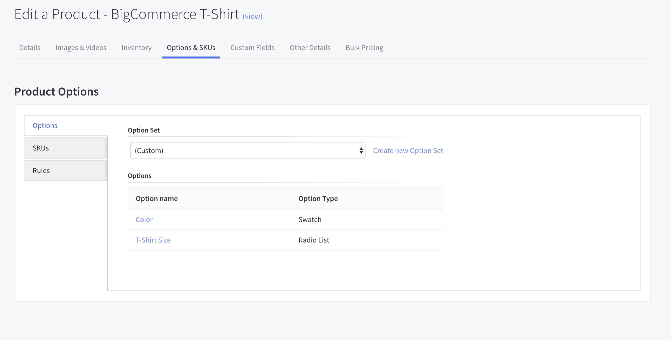
Task: Expand the Option Set selection list
Action: click(247, 150)
